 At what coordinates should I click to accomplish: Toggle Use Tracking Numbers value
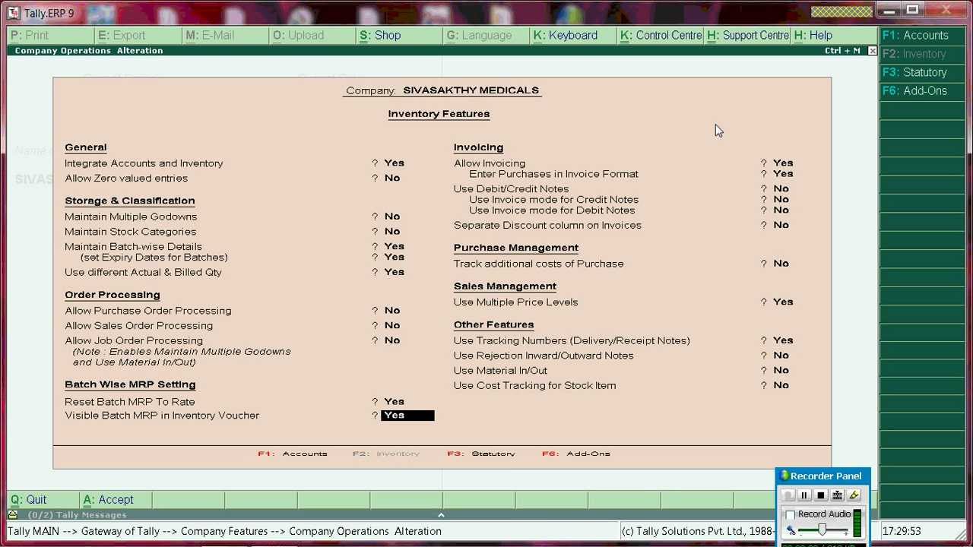(x=783, y=340)
